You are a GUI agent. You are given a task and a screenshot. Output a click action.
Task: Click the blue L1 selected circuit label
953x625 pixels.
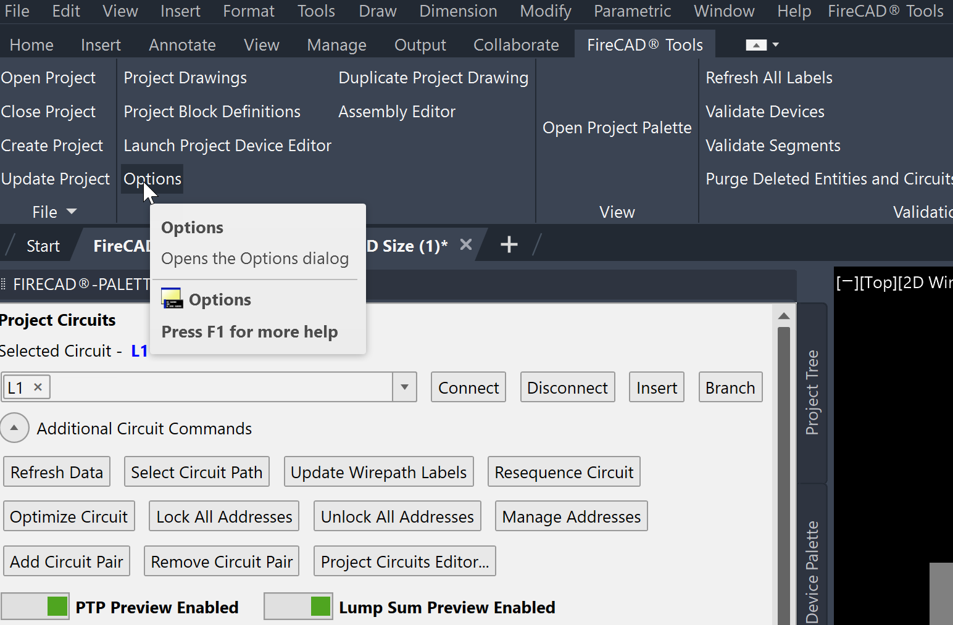pos(139,350)
